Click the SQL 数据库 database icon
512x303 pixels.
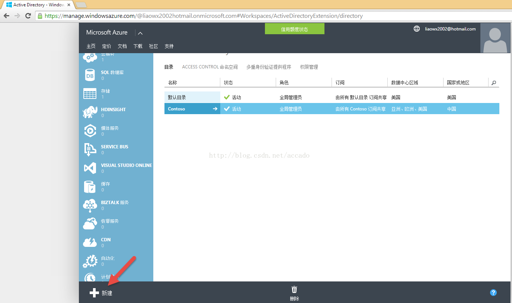click(90, 75)
